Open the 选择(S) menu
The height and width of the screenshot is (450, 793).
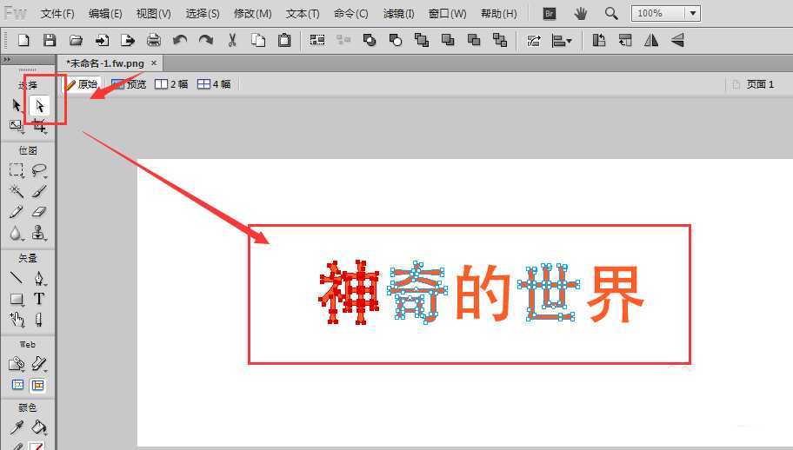203,14
